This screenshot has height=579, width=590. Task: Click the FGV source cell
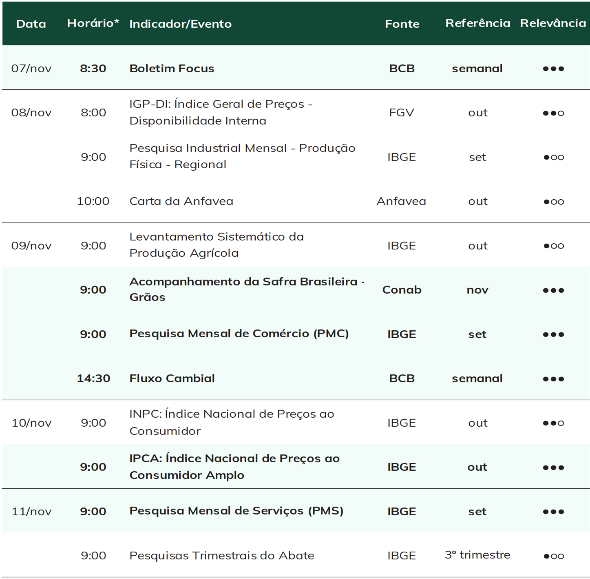tap(402, 112)
